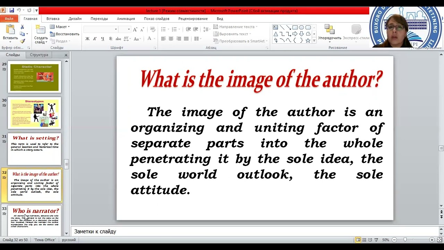444x250 pixels.
Task: Toggle italic К formatting
Action: click(95, 39)
